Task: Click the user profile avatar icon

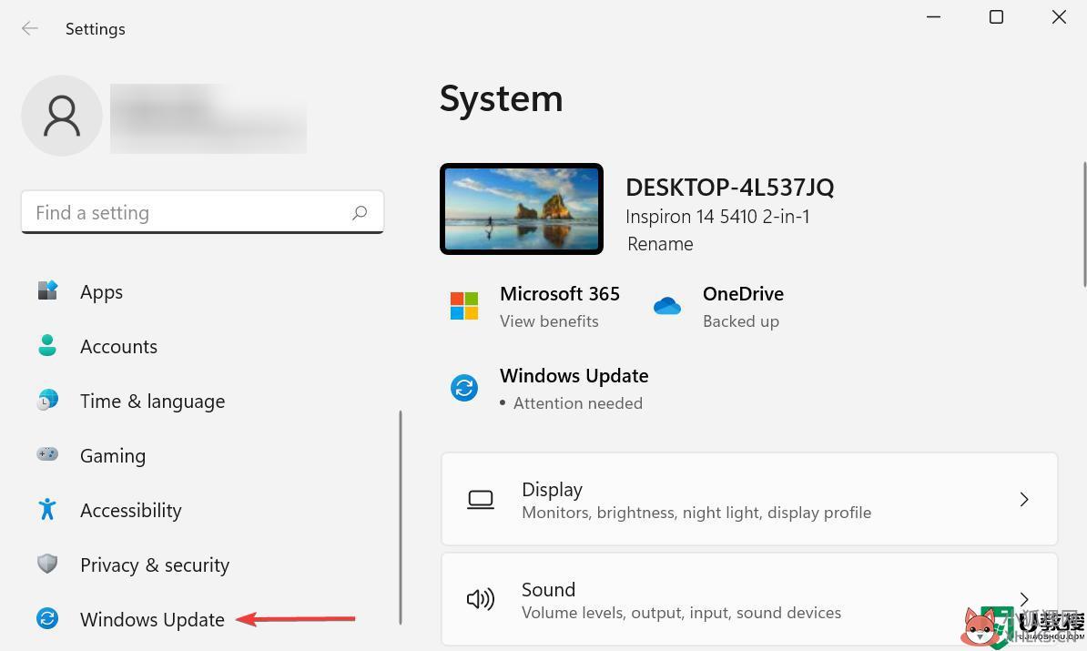Action: pyautogui.click(x=62, y=116)
